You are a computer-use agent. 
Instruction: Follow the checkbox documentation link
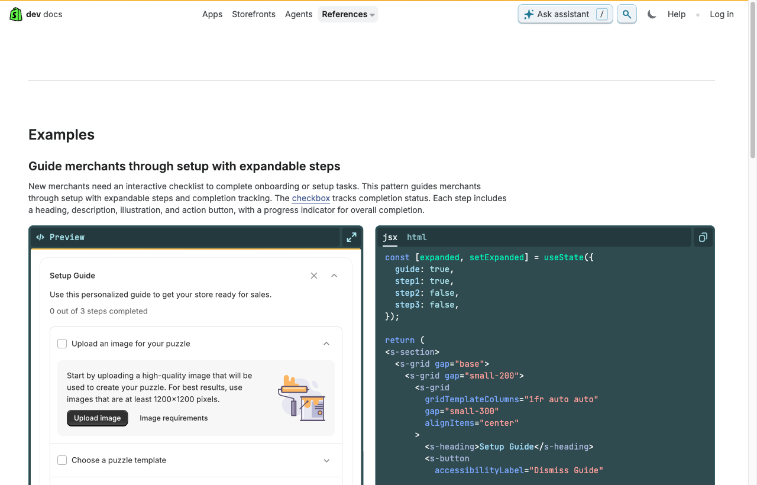[310, 198]
